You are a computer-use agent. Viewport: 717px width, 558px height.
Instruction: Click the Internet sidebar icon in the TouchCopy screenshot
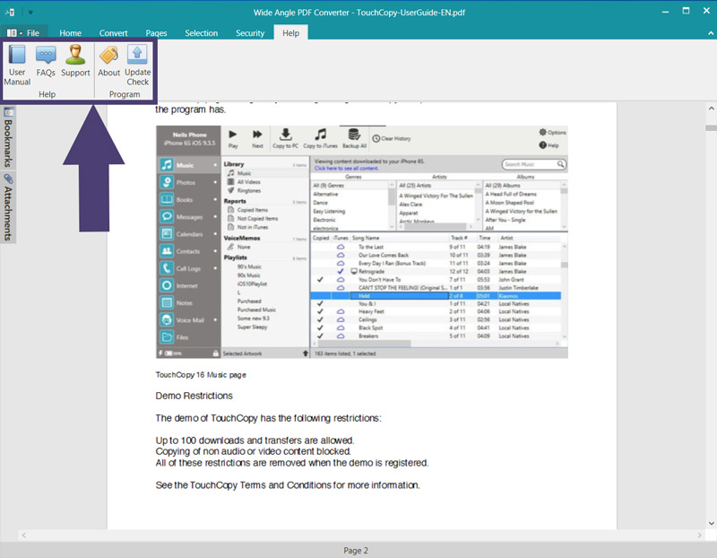[167, 285]
